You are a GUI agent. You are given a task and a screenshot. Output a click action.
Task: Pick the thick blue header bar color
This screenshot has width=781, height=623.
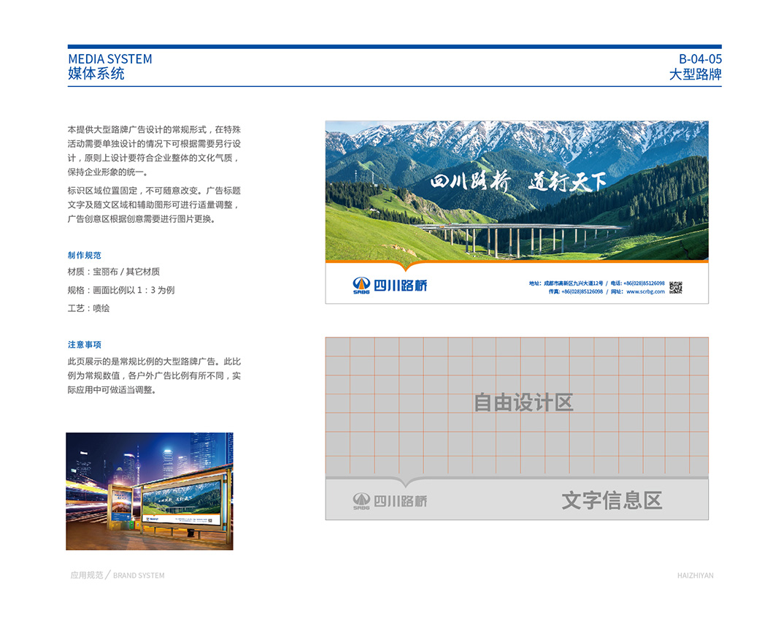pyautogui.click(x=394, y=47)
